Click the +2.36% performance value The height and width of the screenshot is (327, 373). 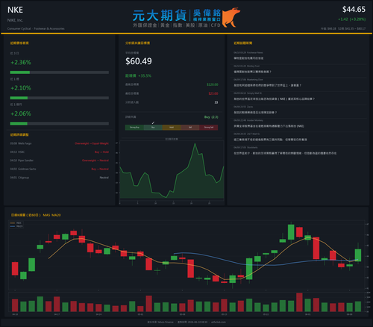[x=21, y=62]
